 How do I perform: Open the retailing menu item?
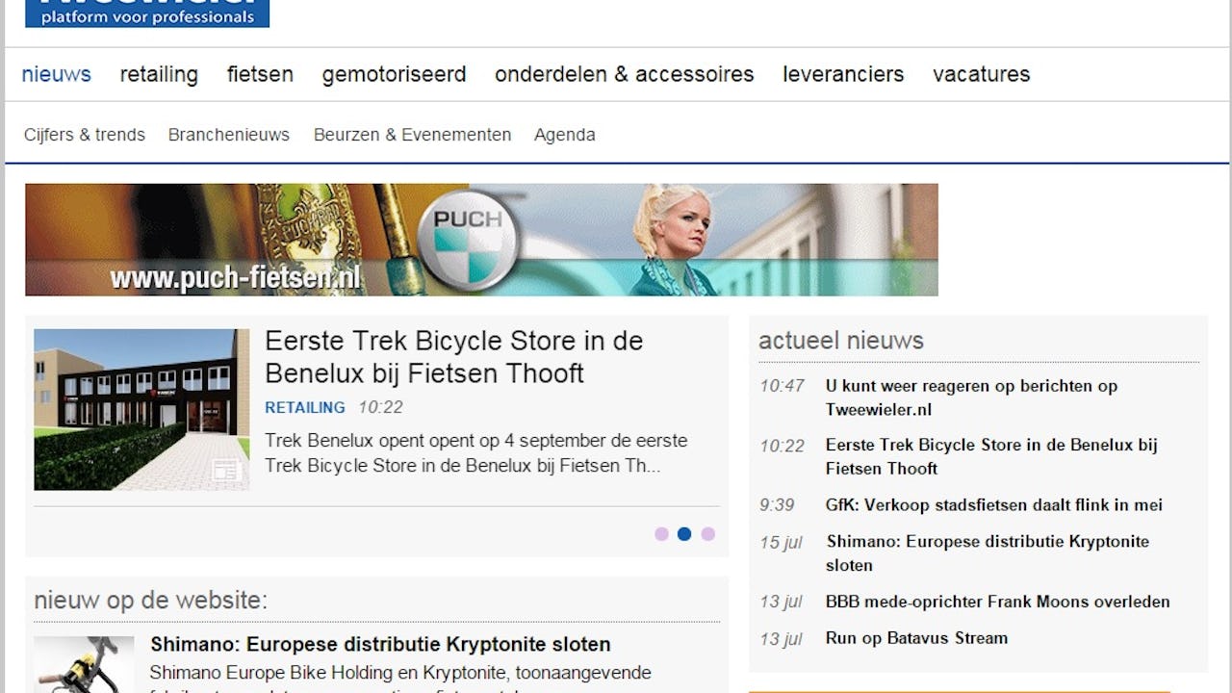159,74
